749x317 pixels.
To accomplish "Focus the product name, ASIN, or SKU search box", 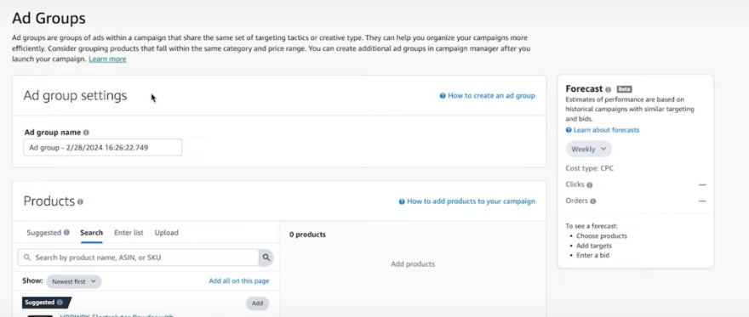I will click(139, 258).
